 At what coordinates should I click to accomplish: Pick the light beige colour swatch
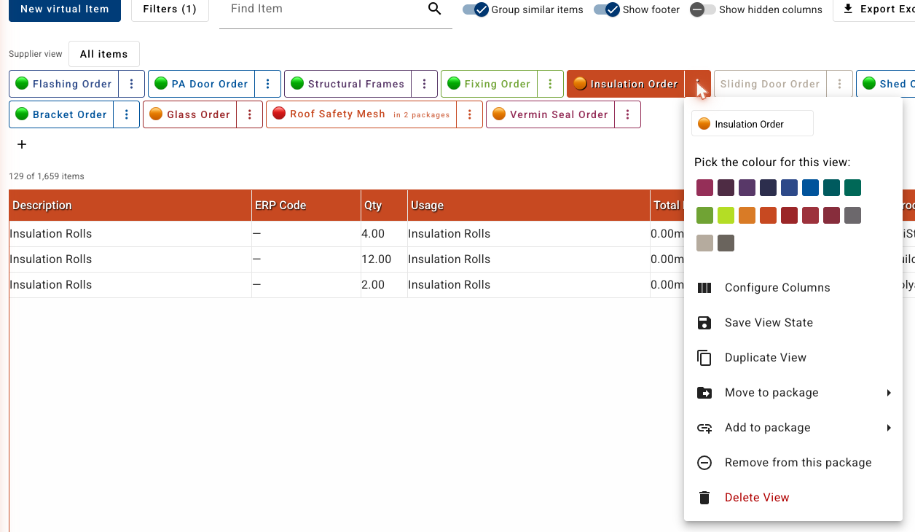[x=704, y=243]
